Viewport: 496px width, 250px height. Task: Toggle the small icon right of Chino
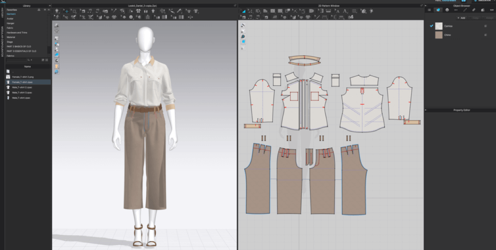click(x=485, y=35)
